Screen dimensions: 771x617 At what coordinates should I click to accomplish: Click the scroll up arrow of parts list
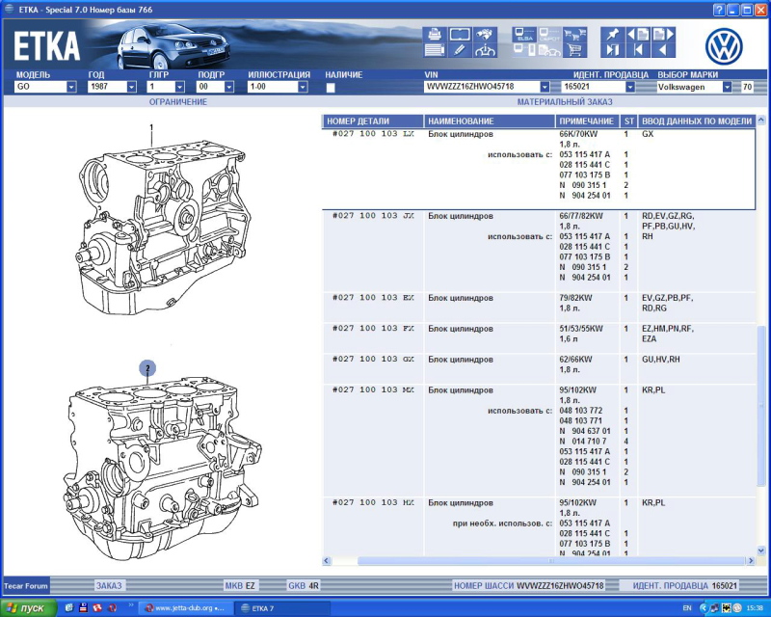pos(761,120)
